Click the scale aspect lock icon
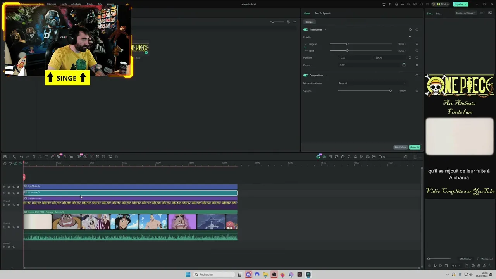496x279 pixels. tap(305, 47)
